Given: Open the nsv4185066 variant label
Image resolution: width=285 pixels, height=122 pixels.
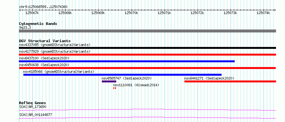Looking at the screenshot, I should click(x=59, y=72).
